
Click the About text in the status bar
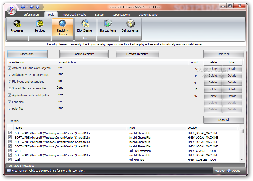click(236, 171)
